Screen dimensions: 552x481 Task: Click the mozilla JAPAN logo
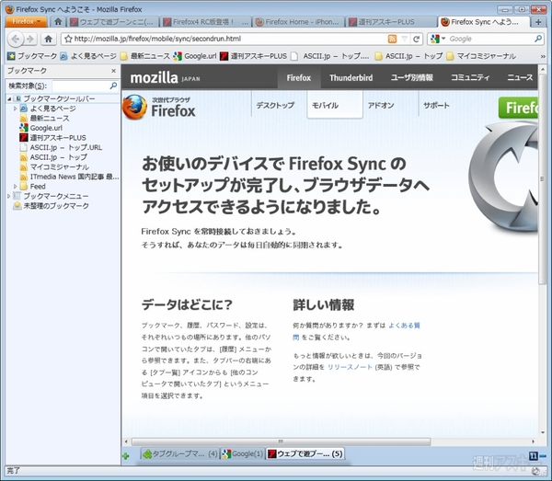(x=165, y=78)
